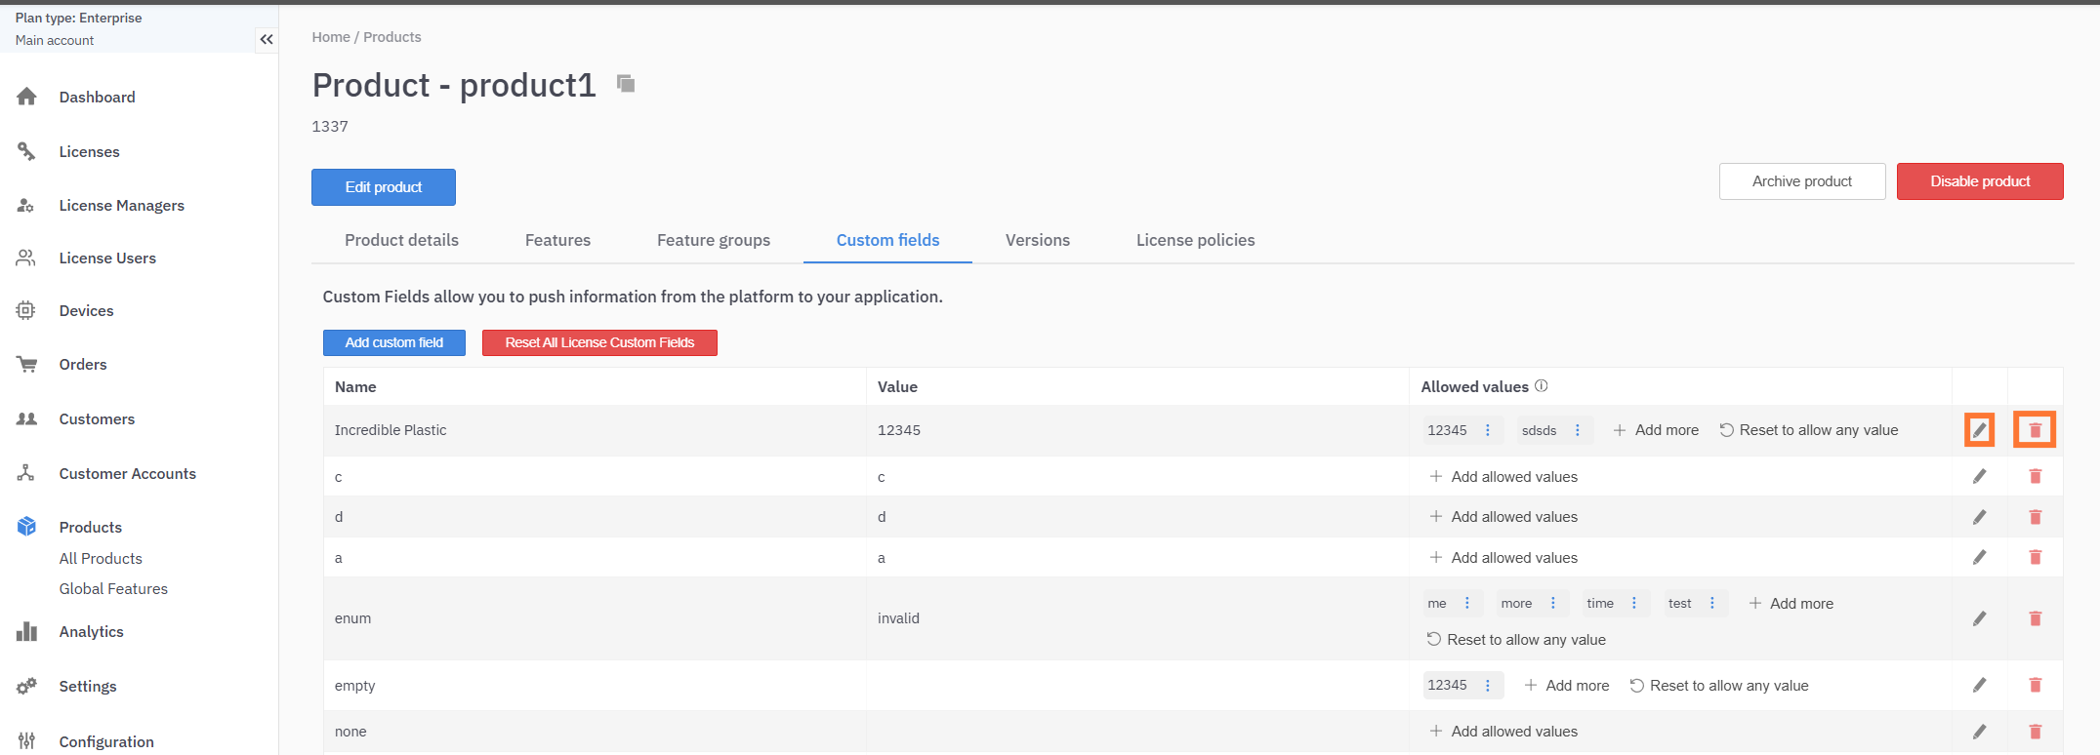Switch to the Versions tab
The width and height of the screenshot is (2100, 755).
point(1037,240)
